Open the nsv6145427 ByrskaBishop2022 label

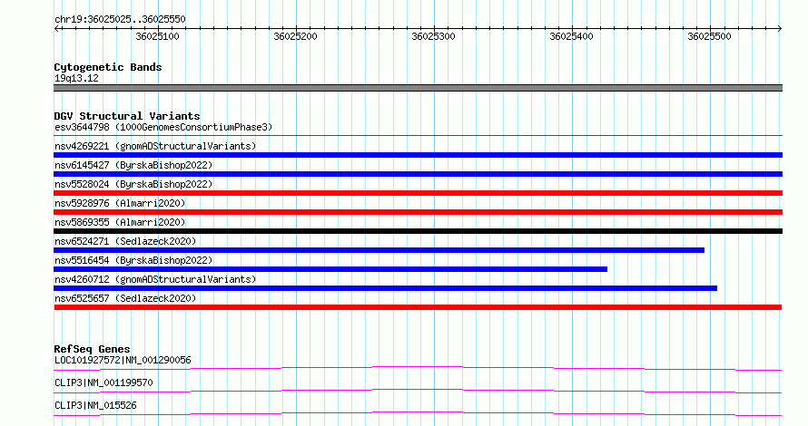tap(133, 165)
